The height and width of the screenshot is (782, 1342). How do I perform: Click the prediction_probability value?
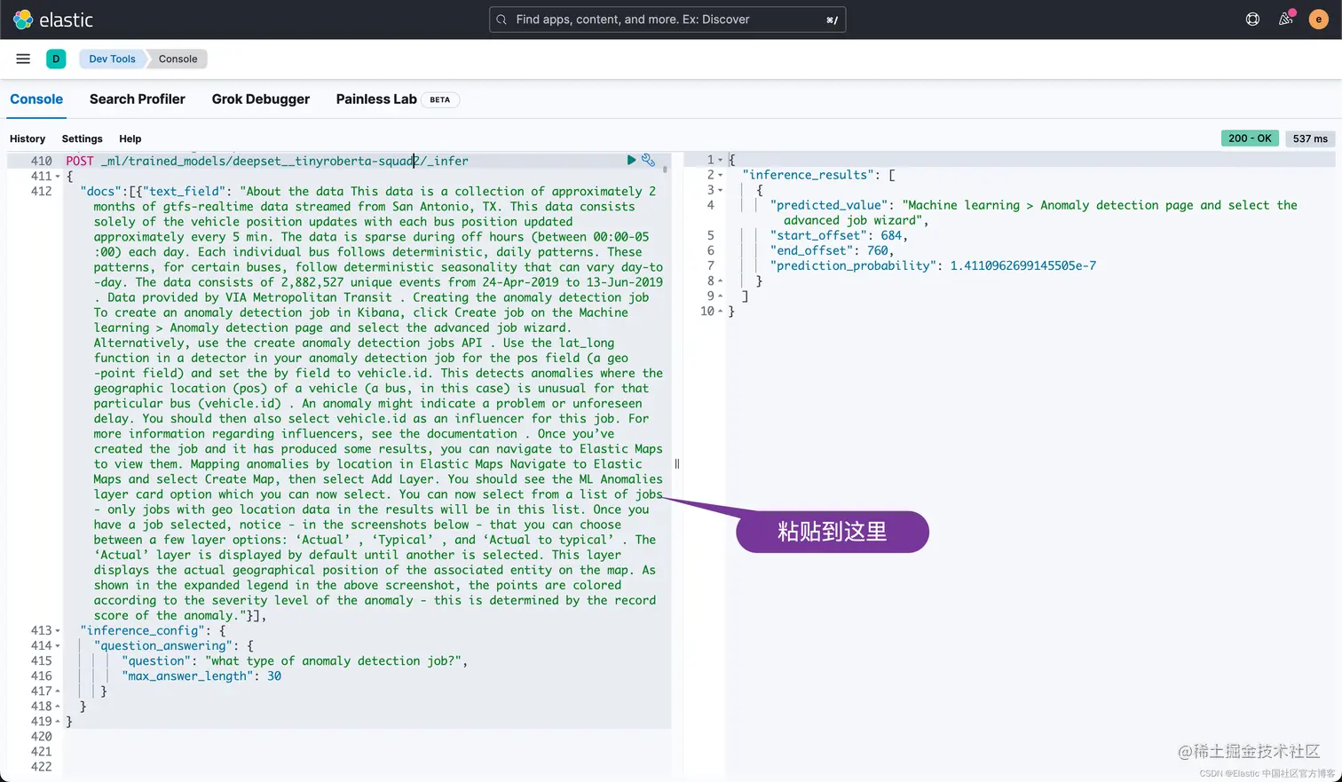tap(1022, 265)
